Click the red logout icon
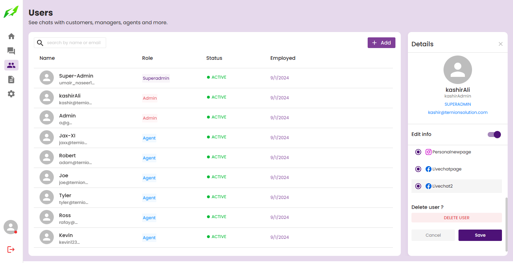 11,249
